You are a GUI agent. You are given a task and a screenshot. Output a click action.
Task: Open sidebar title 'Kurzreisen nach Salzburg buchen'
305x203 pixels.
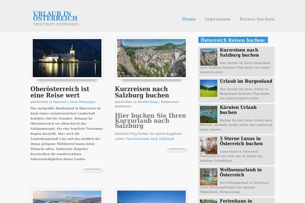239,52
